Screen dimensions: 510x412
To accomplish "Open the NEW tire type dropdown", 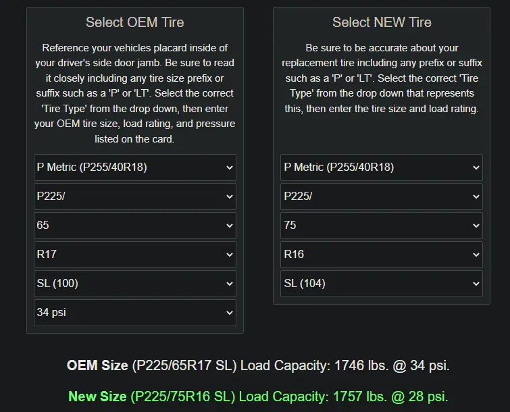I will 381,168.
